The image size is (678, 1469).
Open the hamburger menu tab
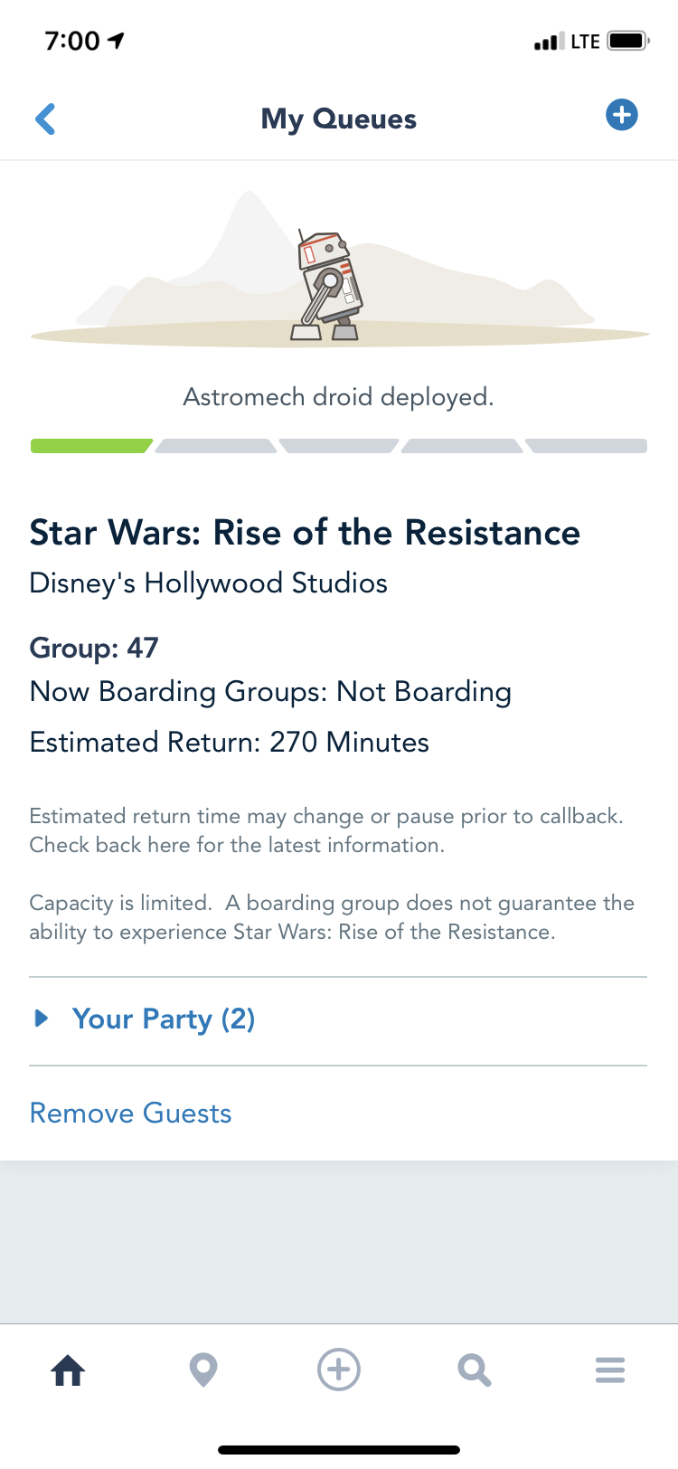click(x=610, y=1370)
